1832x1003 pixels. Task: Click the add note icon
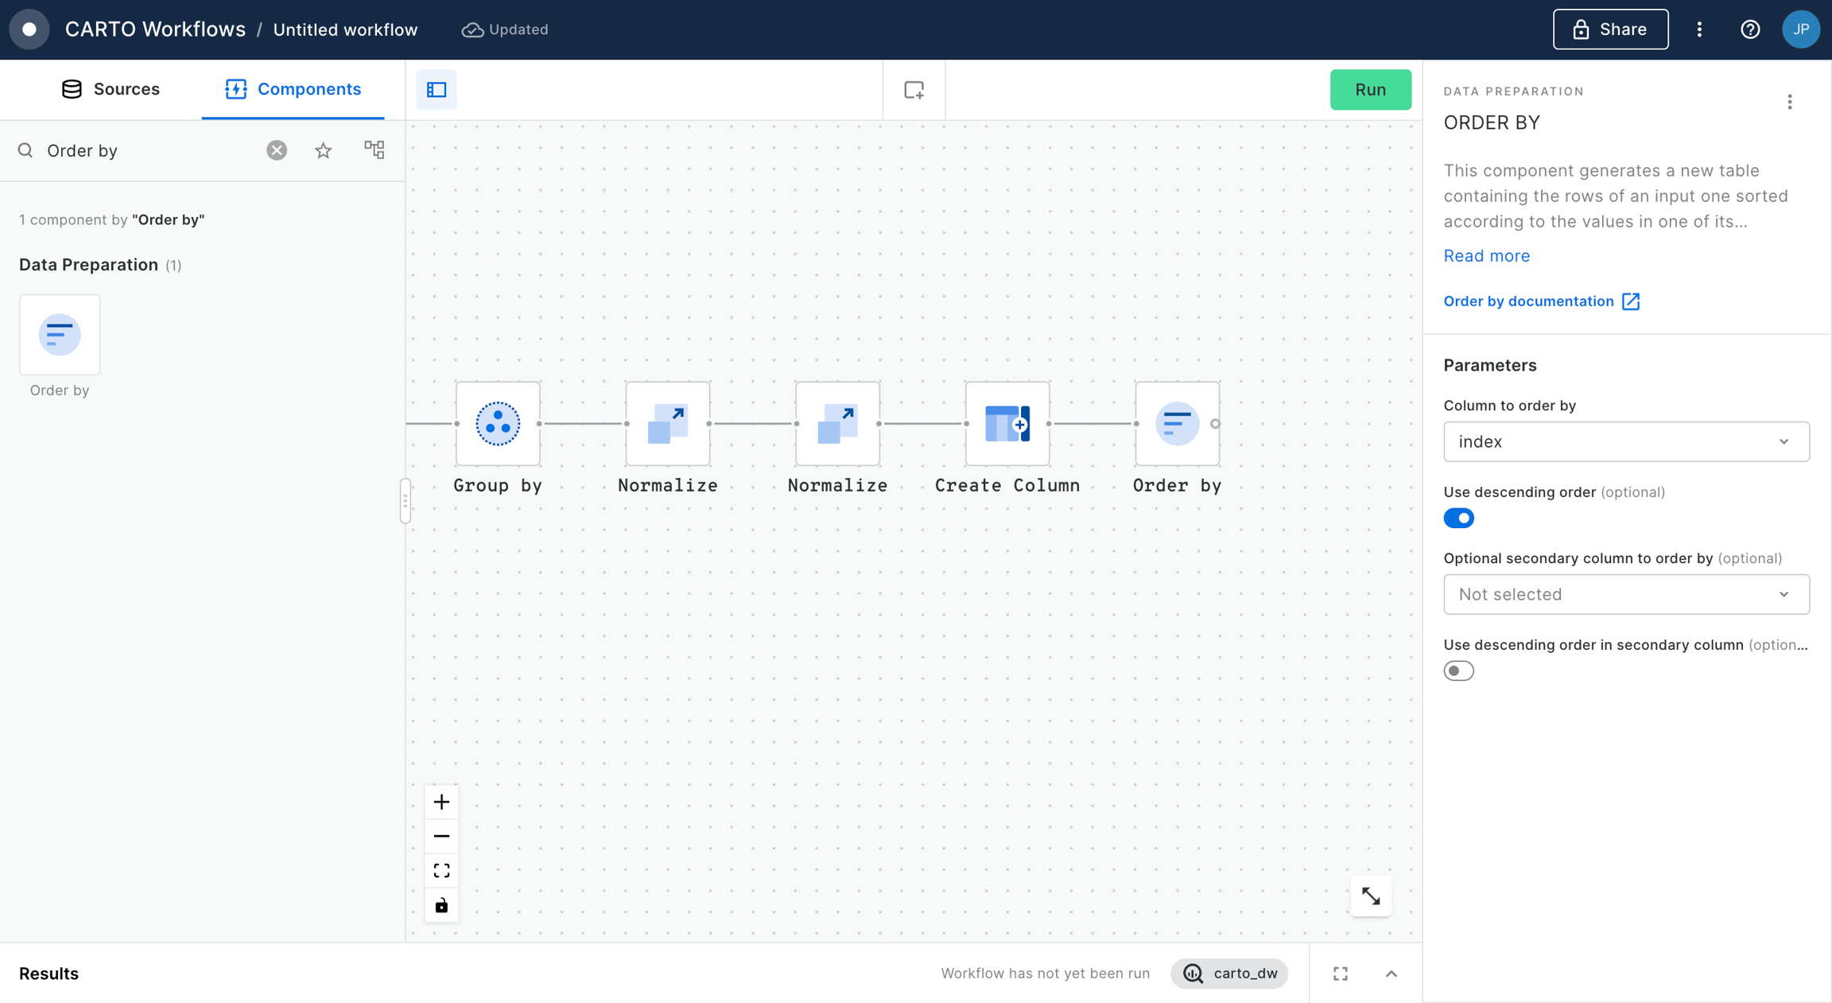pos(914,89)
